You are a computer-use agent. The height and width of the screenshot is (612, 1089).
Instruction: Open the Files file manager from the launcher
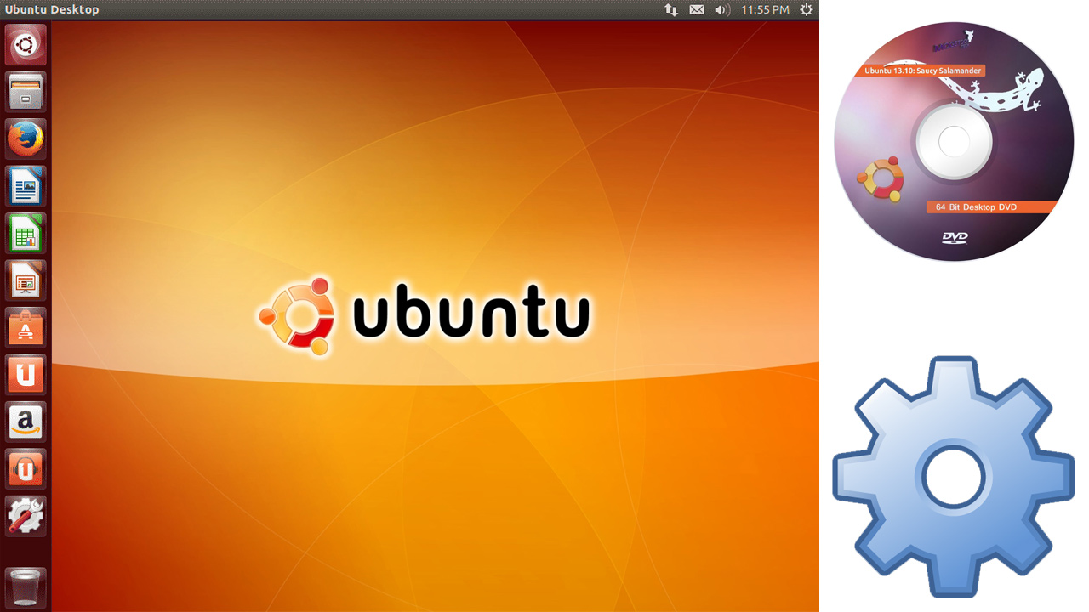(x=25, y=92)
